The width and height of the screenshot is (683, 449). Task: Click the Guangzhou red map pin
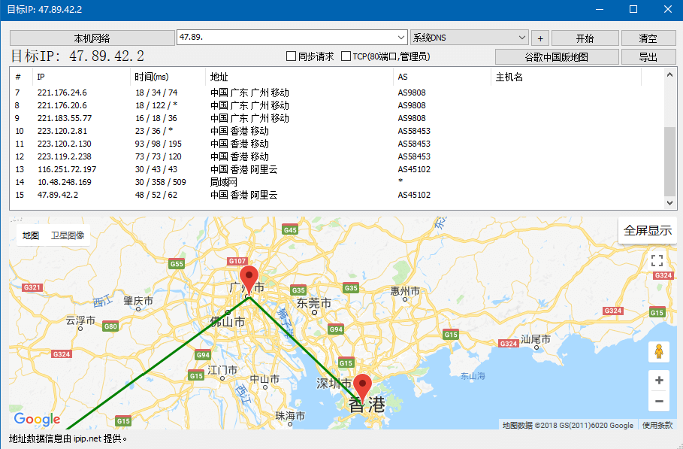click(x=249, y=279)
